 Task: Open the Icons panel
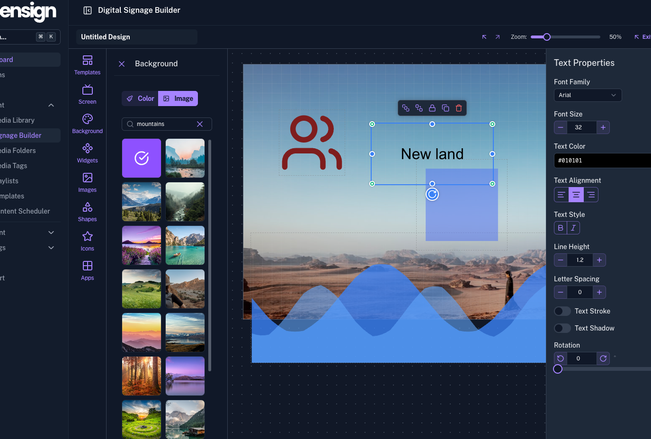pyautogui.click(x=87, y=241)
